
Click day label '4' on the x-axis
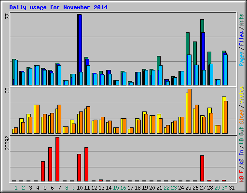(38, 188)
